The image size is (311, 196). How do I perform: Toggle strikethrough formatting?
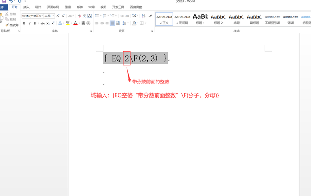tap(42, 23)
